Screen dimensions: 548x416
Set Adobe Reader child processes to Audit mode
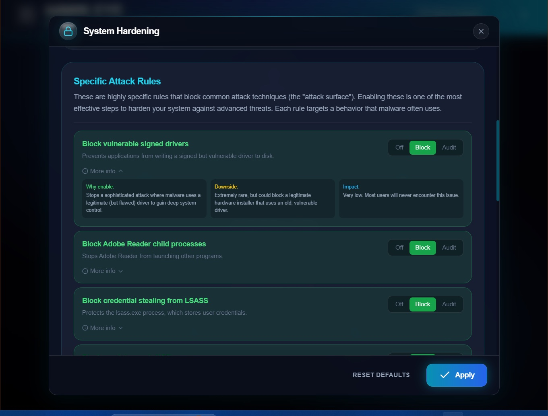pyautogui.click(x=449, y=248)
